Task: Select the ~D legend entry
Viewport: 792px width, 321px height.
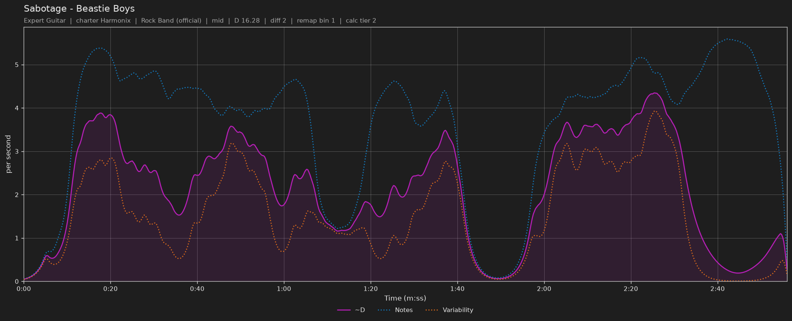Action: tap(351, 310)
